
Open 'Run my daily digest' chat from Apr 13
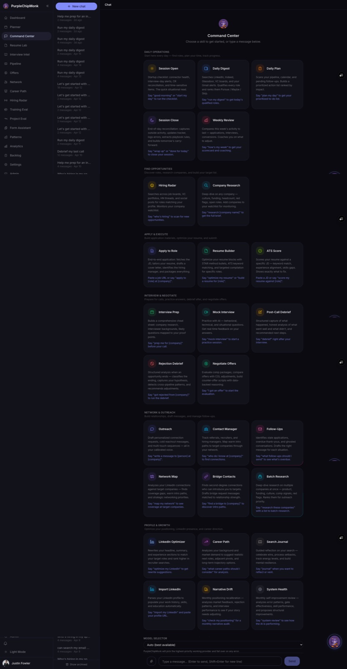pos(76,74)
